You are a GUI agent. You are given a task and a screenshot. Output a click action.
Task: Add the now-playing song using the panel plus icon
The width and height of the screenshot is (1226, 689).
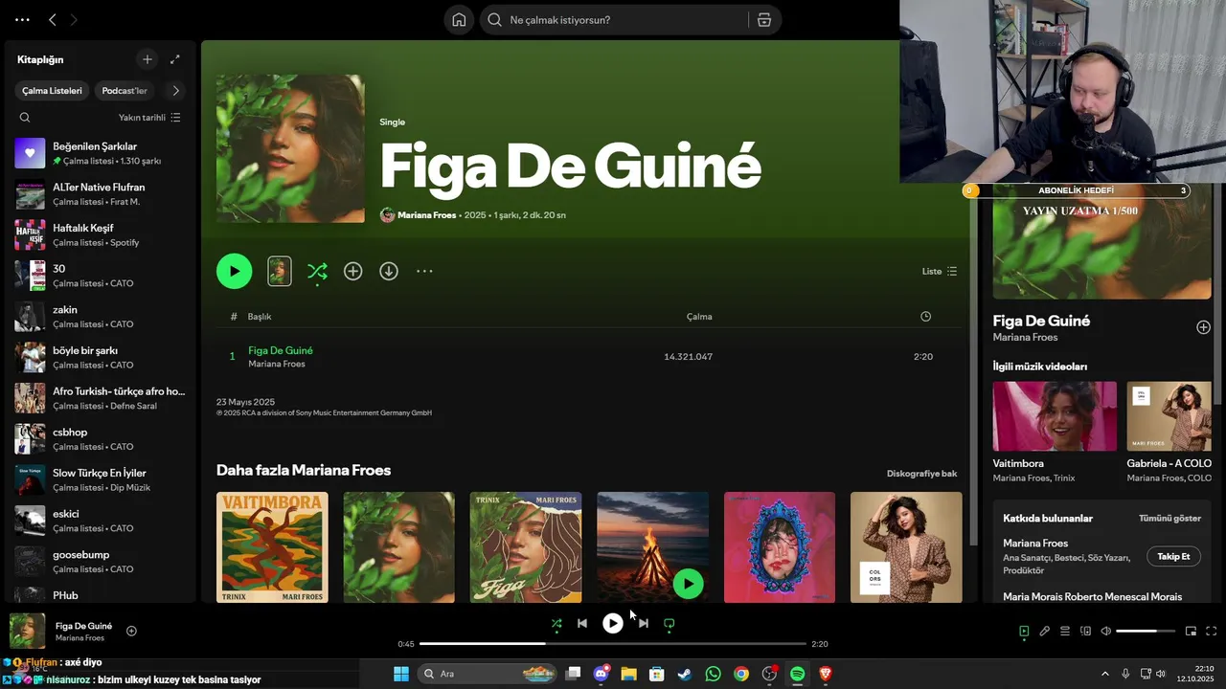coord(1203,327)
